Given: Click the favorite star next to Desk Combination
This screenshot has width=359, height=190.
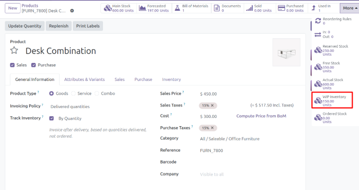Looking at the screenshot, I should [x=14, y=50].
